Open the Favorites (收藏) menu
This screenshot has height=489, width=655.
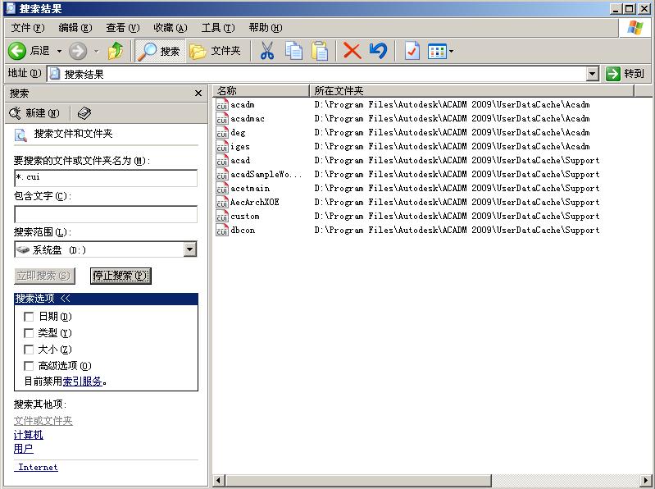171,28
